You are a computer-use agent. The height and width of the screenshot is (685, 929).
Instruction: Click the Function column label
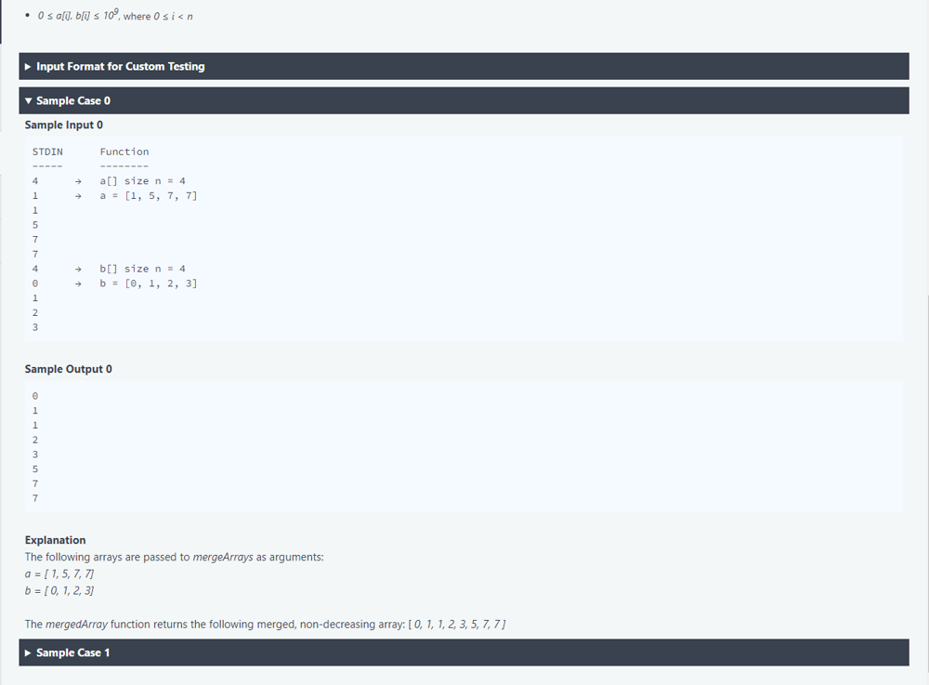coord(124,151)
